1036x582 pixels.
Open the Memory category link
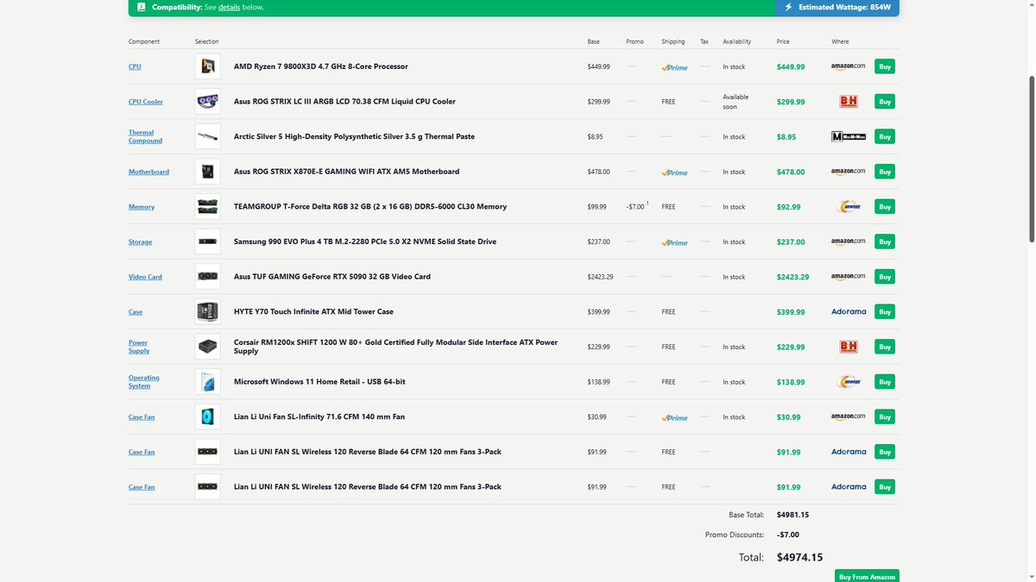pyautogui.click(x=142, y=207)
